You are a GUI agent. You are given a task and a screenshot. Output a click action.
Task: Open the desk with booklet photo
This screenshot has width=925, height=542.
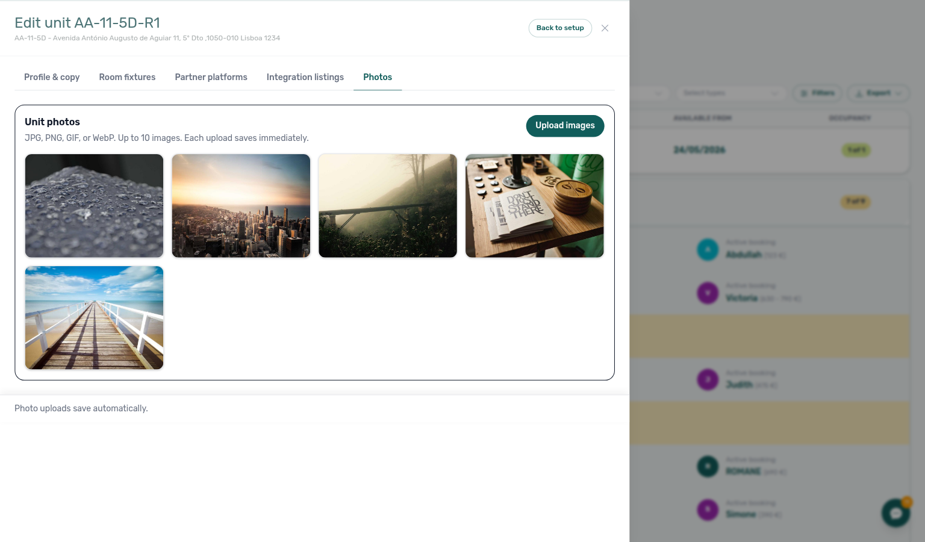tap(535, 206)
